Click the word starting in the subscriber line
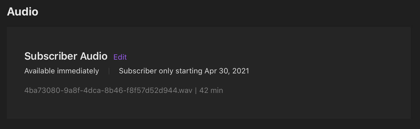This screenshot has width=420, height=129. click(x=188, y=71)
